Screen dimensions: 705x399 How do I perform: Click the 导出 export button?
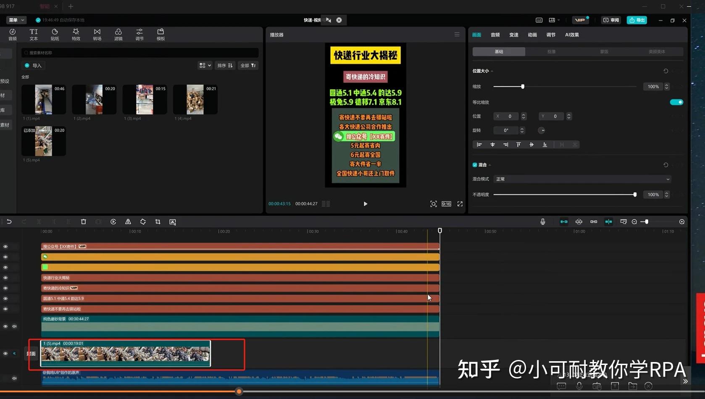click(x=637, y=20)
